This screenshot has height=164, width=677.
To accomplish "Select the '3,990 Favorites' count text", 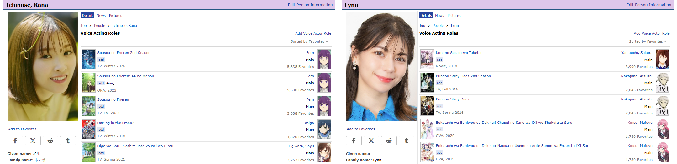I will [x=639, y=67].
